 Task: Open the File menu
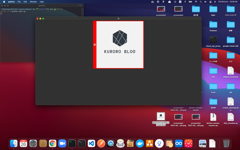(19, 2)
